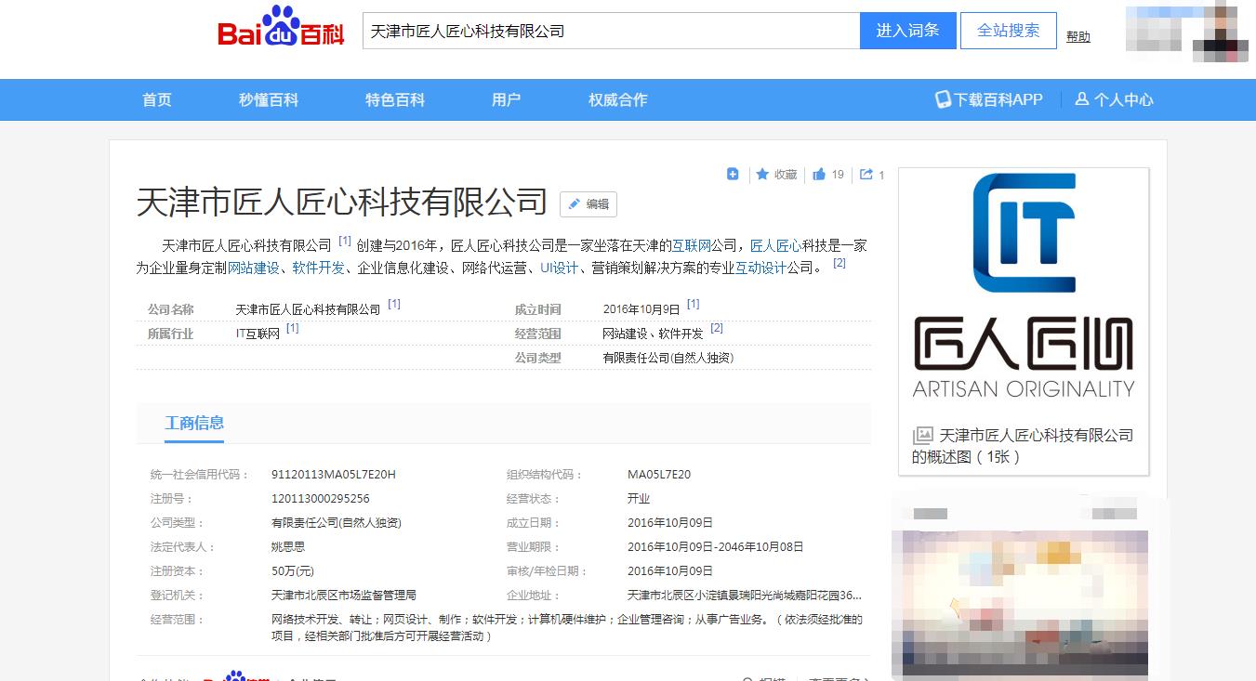
Task: Select the 工商信息 tab
Action: tap(194, 423)
